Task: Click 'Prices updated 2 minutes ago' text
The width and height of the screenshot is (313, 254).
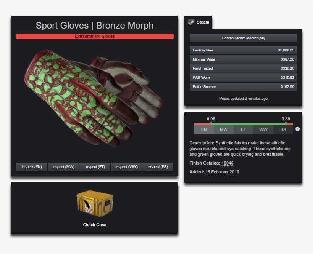Action: (243, 99)
